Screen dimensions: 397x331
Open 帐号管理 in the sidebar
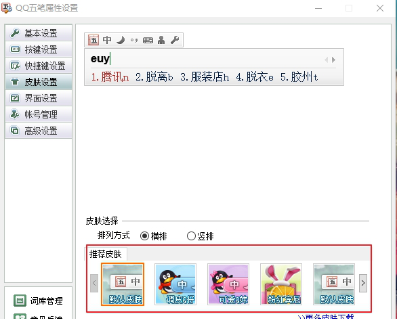39,114
